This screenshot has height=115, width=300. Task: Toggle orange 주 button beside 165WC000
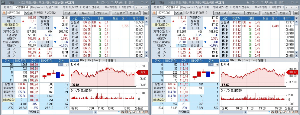(4, 13)
